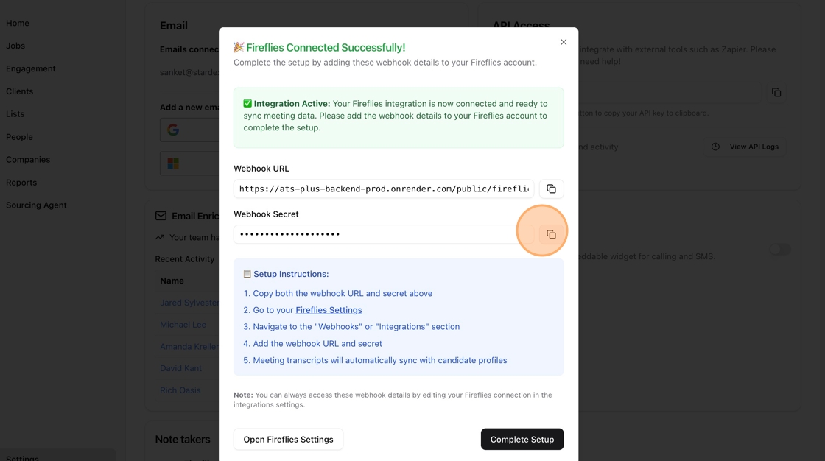This screenshot has height=461, width=825.
Task: Open People in sidebar
Action: (19, 137)
